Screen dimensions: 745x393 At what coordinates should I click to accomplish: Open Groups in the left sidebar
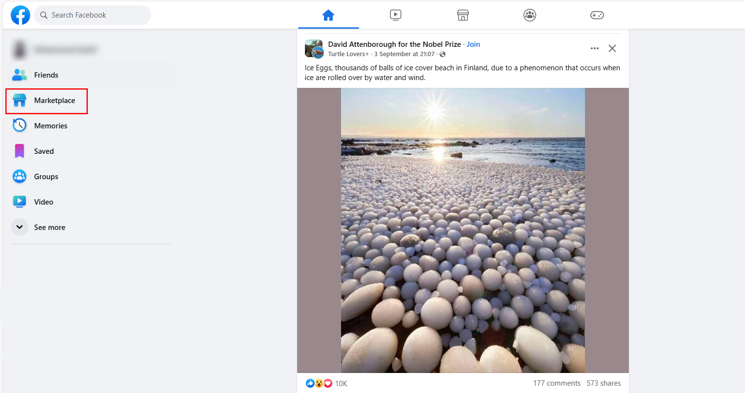click(x=46, y=177)
